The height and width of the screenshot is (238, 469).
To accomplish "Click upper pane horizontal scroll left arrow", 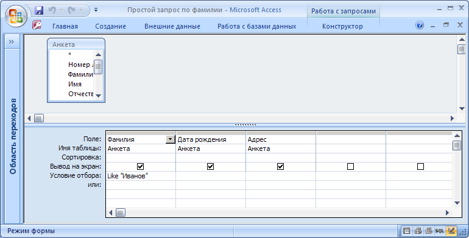I will [29, 119].
